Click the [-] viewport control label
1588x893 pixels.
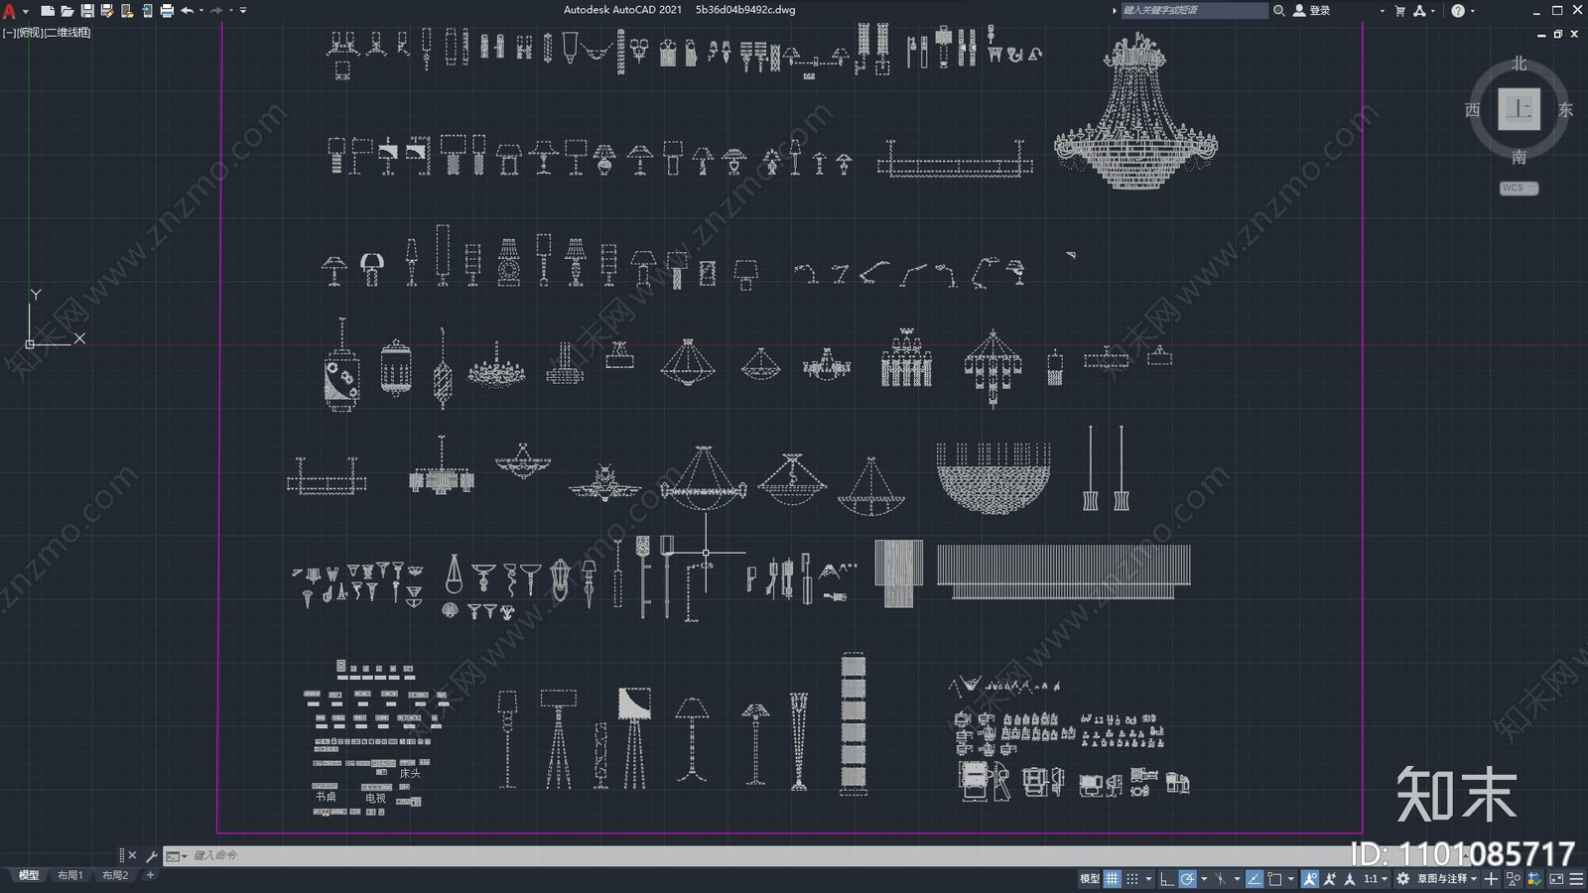9,33
